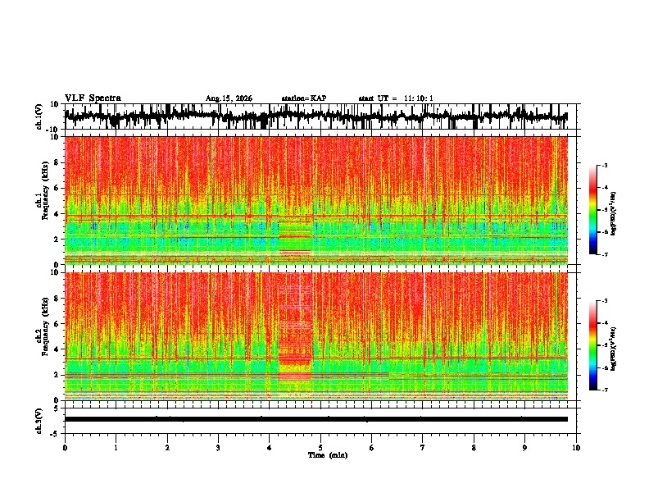Click the ch.1 spectrogram color scale bar
Viewport: 649px width, 502px height.
(x=592, y=210)
